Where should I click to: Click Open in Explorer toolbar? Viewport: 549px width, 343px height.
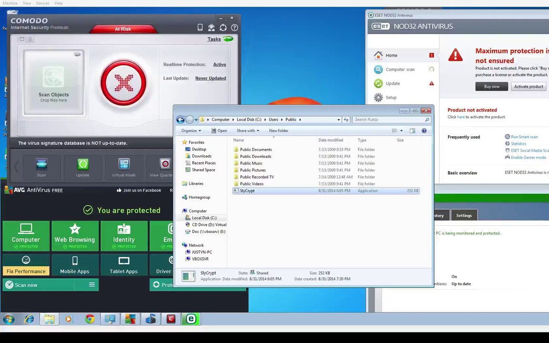[x=219, y=131]
